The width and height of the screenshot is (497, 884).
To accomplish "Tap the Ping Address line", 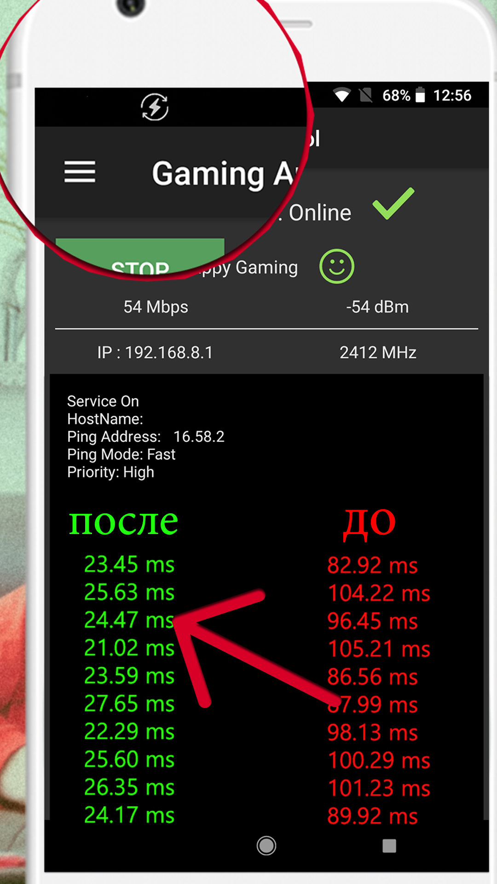I will click(146, 436).
